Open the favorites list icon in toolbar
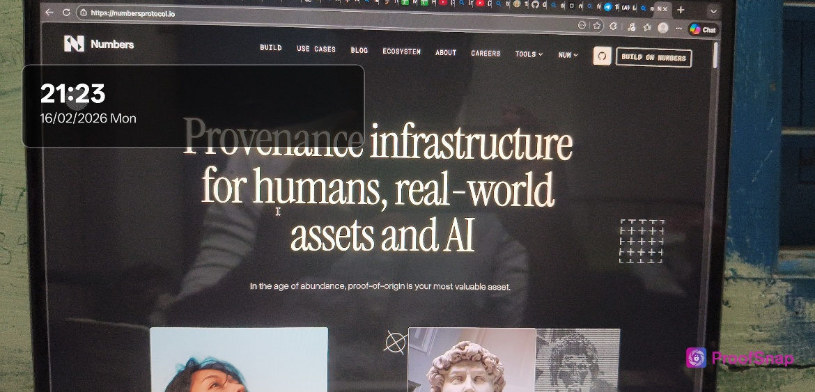The width and height of the screenshot is (815, 392). 646,27
